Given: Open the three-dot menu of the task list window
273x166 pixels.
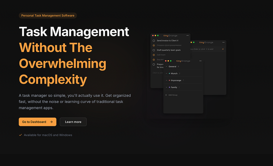Looking at the screenshot, I should tap(187, 36).
